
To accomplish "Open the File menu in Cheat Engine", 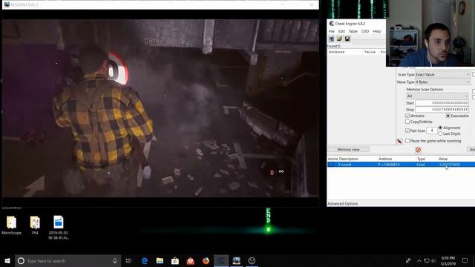I will click(332, 31).
